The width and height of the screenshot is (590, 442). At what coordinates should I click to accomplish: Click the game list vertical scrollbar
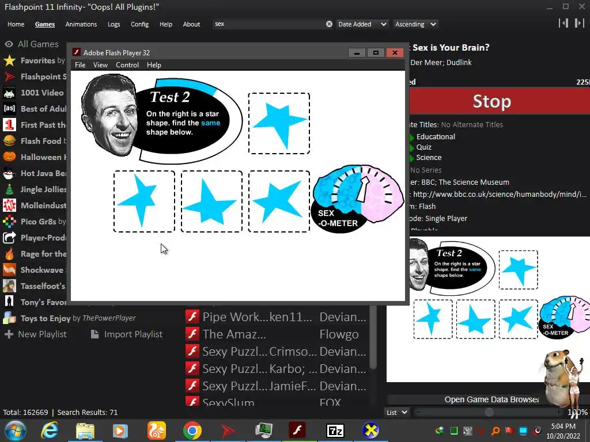click(373, 337)
